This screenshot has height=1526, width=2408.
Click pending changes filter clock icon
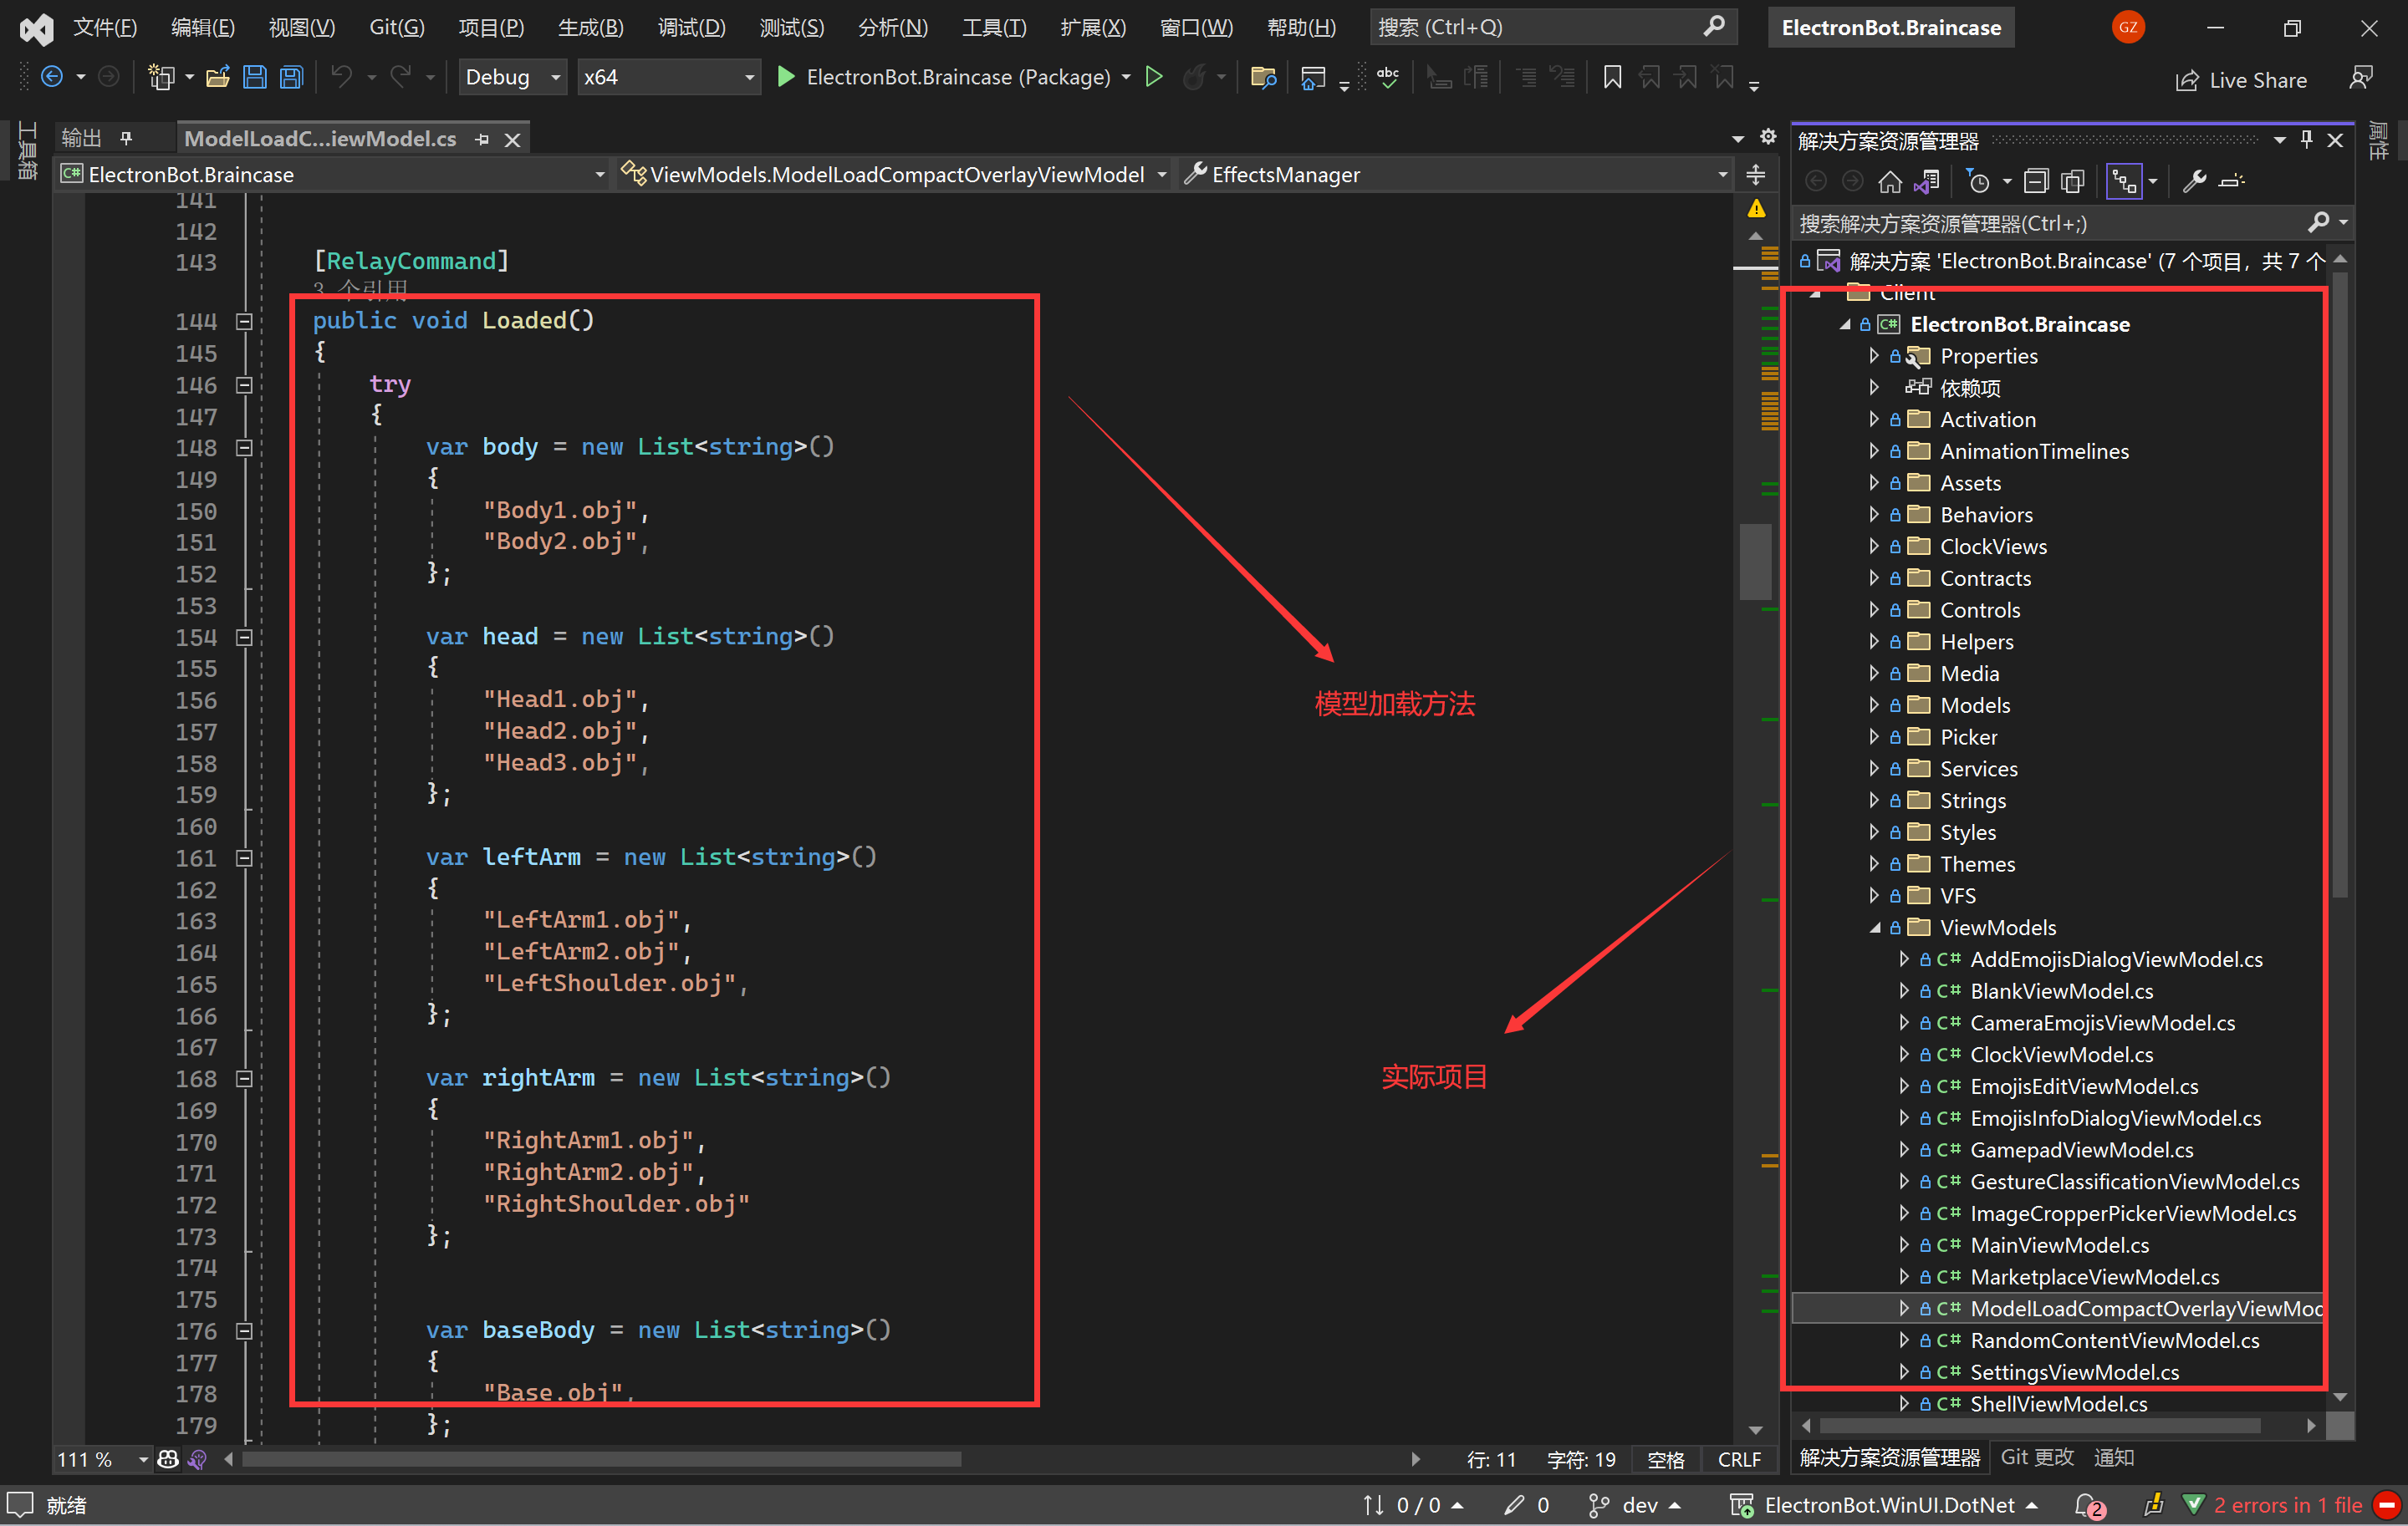click(x=1977, y=181)
